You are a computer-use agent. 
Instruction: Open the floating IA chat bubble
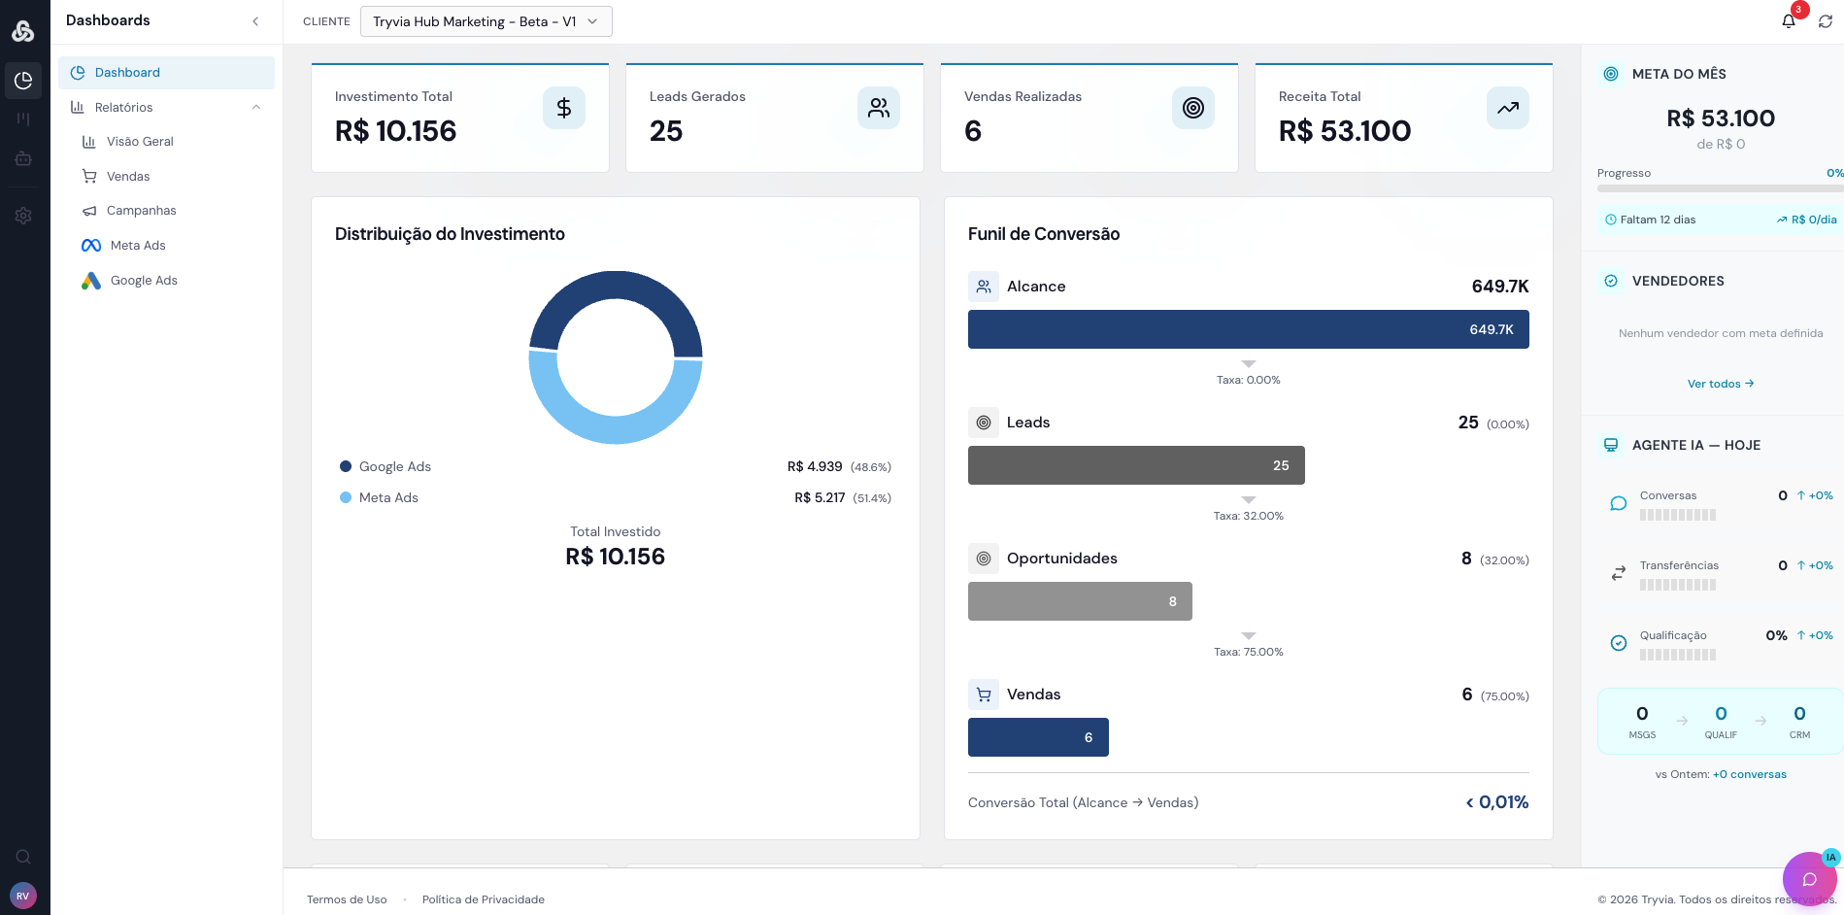pos(1808,879)
